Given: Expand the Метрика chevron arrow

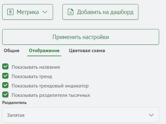Looking at the screenshot, I should [45, 12].
